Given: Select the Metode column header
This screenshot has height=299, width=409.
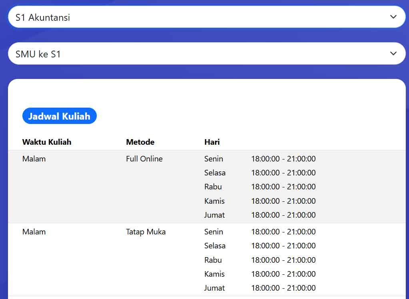Looking at the screenshot, I should pyautogui.click(x=140, y=142).
